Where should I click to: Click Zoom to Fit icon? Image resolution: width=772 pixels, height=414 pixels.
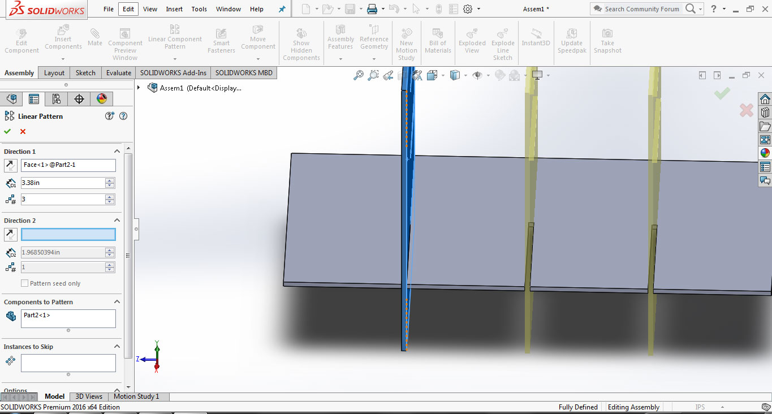[358, 75]
